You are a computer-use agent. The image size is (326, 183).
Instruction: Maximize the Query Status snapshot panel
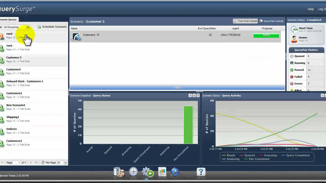tap(198, 96)
